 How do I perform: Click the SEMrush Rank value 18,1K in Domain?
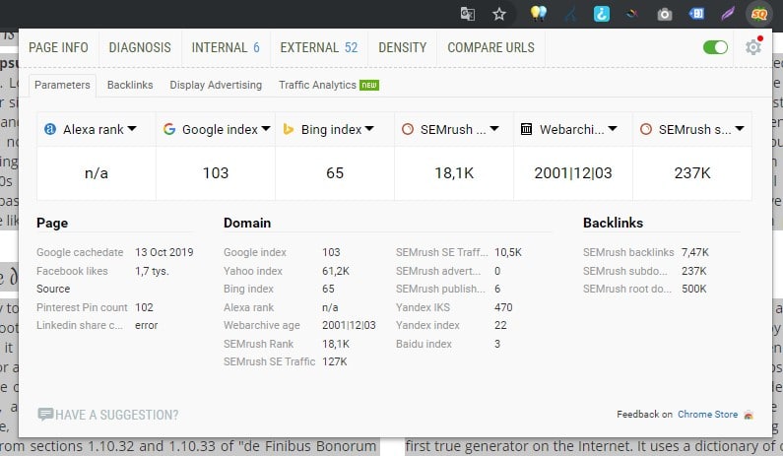click(336, 344)
